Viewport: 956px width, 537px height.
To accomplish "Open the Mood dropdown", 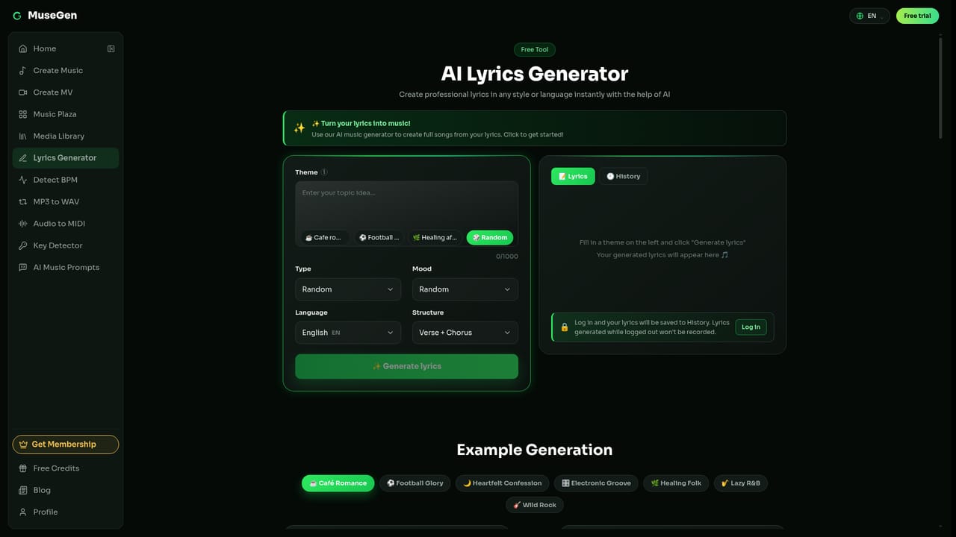I will 465,289.
